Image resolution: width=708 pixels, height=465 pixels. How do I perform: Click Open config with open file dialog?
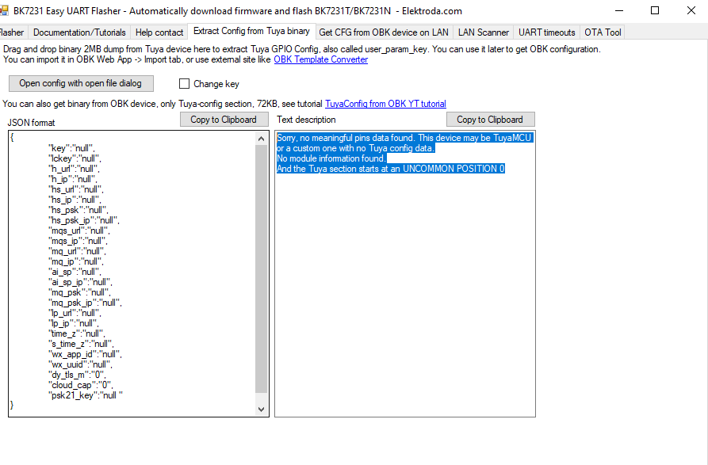(x=81, y=83)
